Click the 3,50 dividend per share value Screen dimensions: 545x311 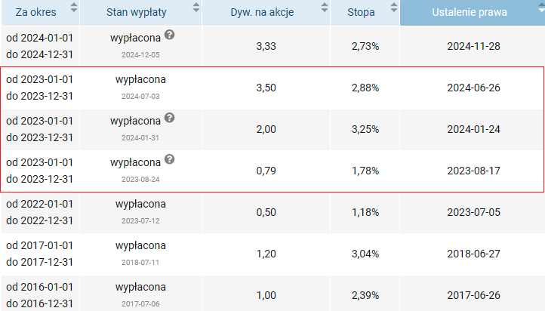pyautogui.click(x=266, y=88)
